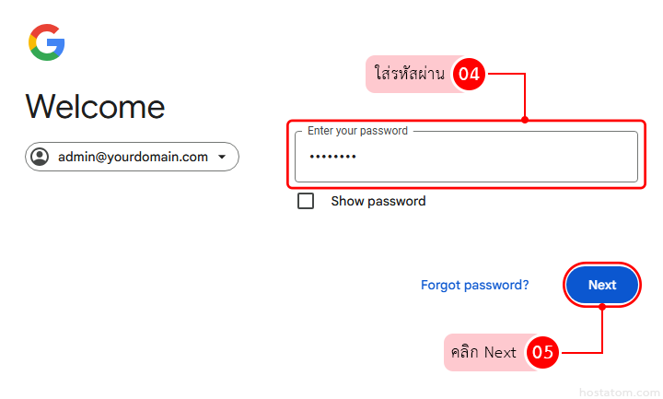Click the red 05 step badge
Image resolution: width=663 pixels, height=399 pixels.
coord(543,352)
